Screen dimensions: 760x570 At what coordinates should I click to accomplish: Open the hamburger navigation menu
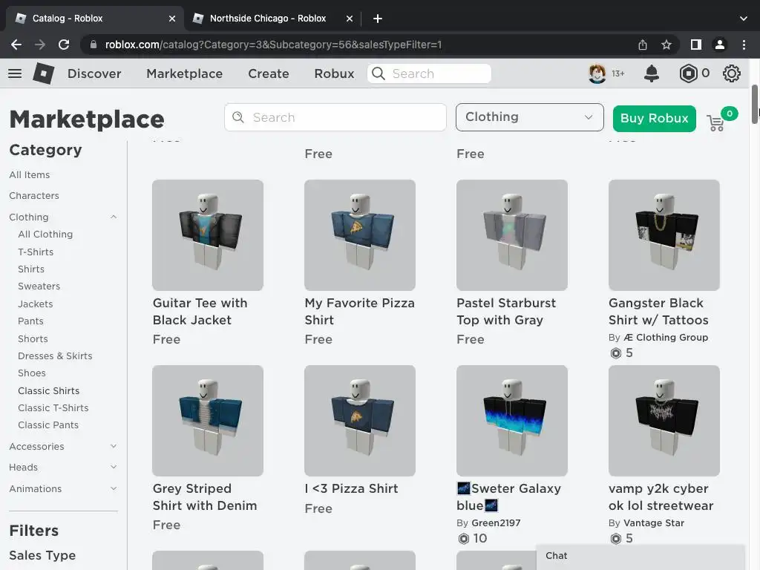tap(15, 73)
